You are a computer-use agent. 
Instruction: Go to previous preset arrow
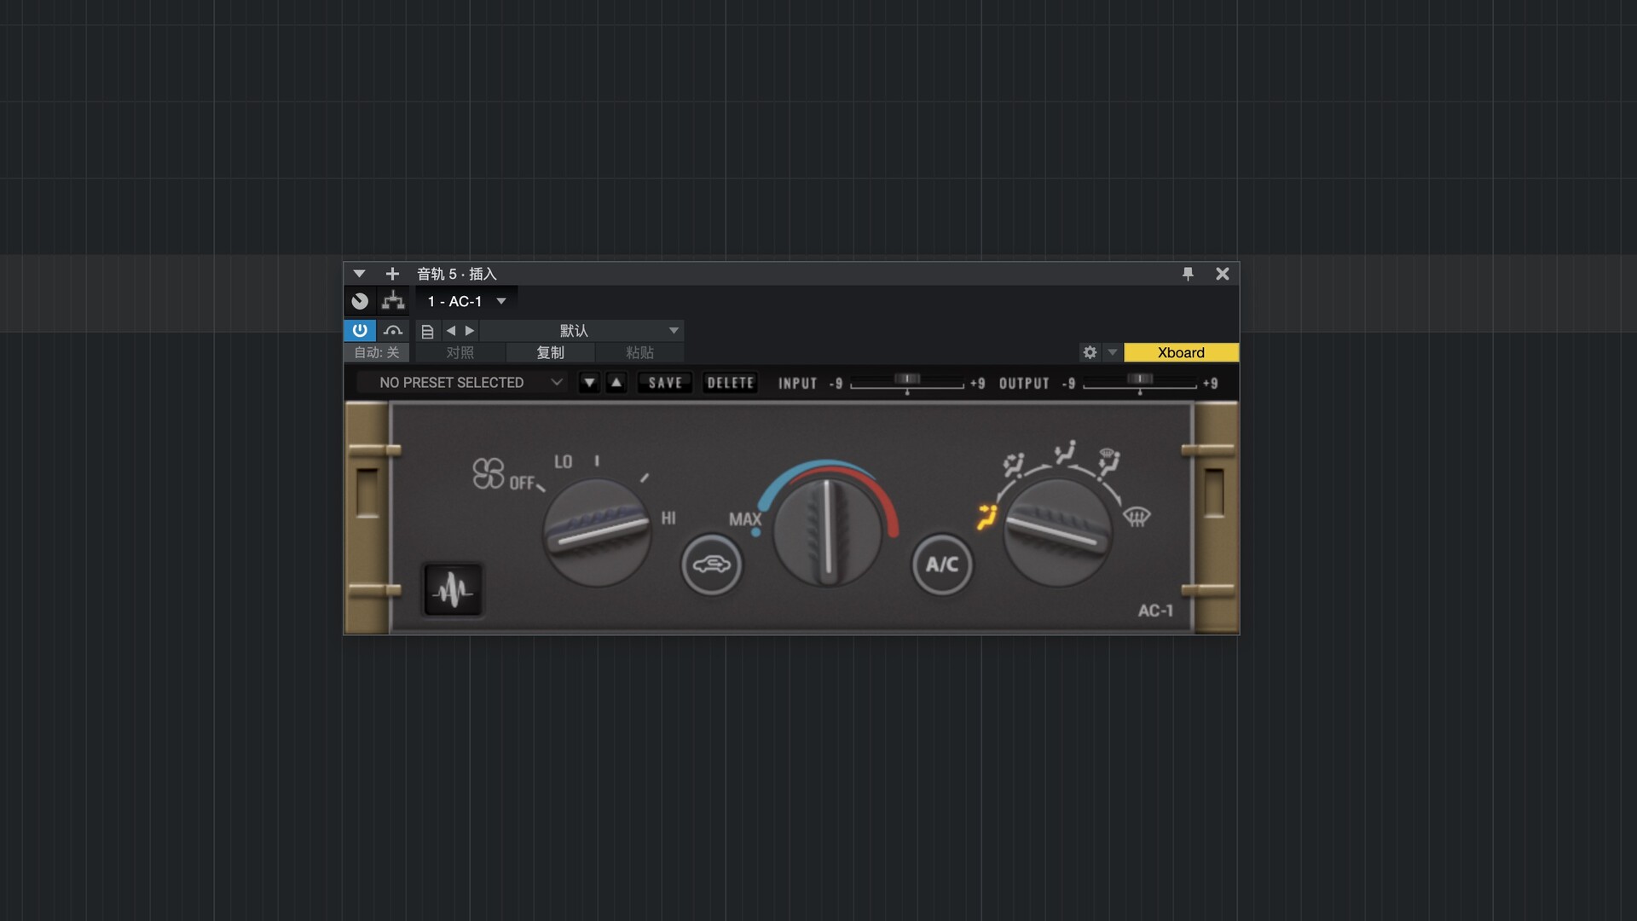click(450, 331)
